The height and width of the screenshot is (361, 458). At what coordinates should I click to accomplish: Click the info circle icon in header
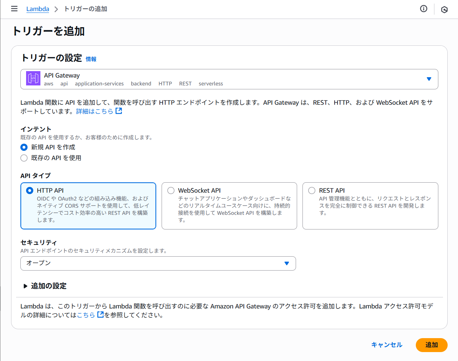pos(423,9)
